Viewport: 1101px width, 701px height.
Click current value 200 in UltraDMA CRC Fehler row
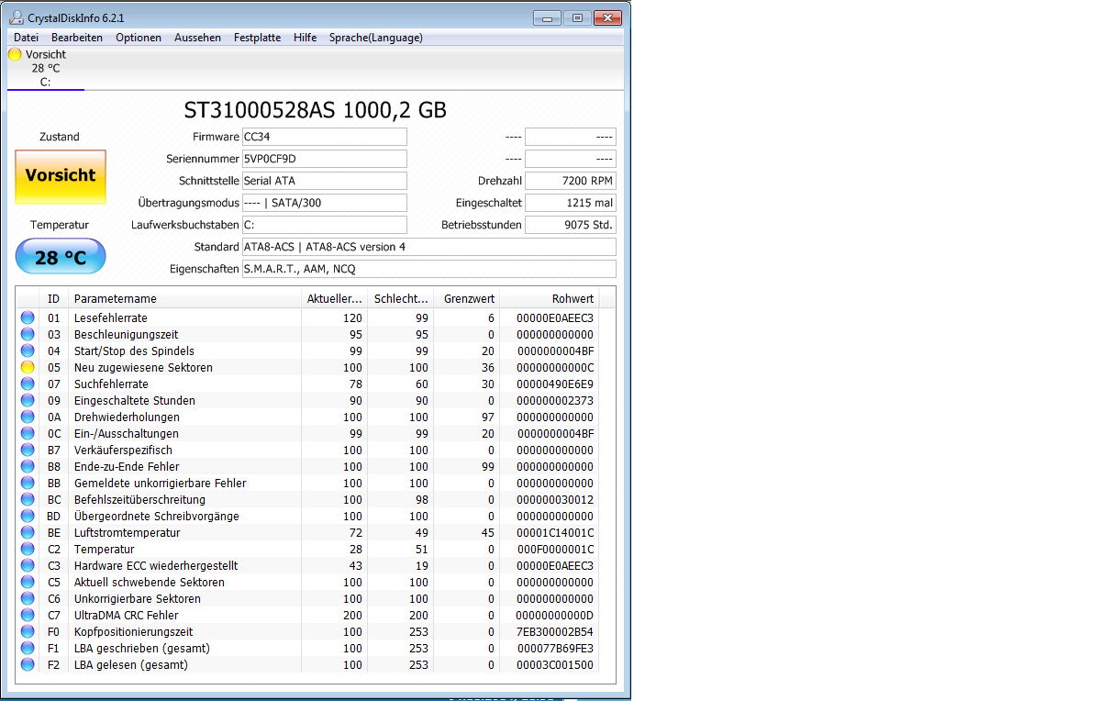(352, 615)
